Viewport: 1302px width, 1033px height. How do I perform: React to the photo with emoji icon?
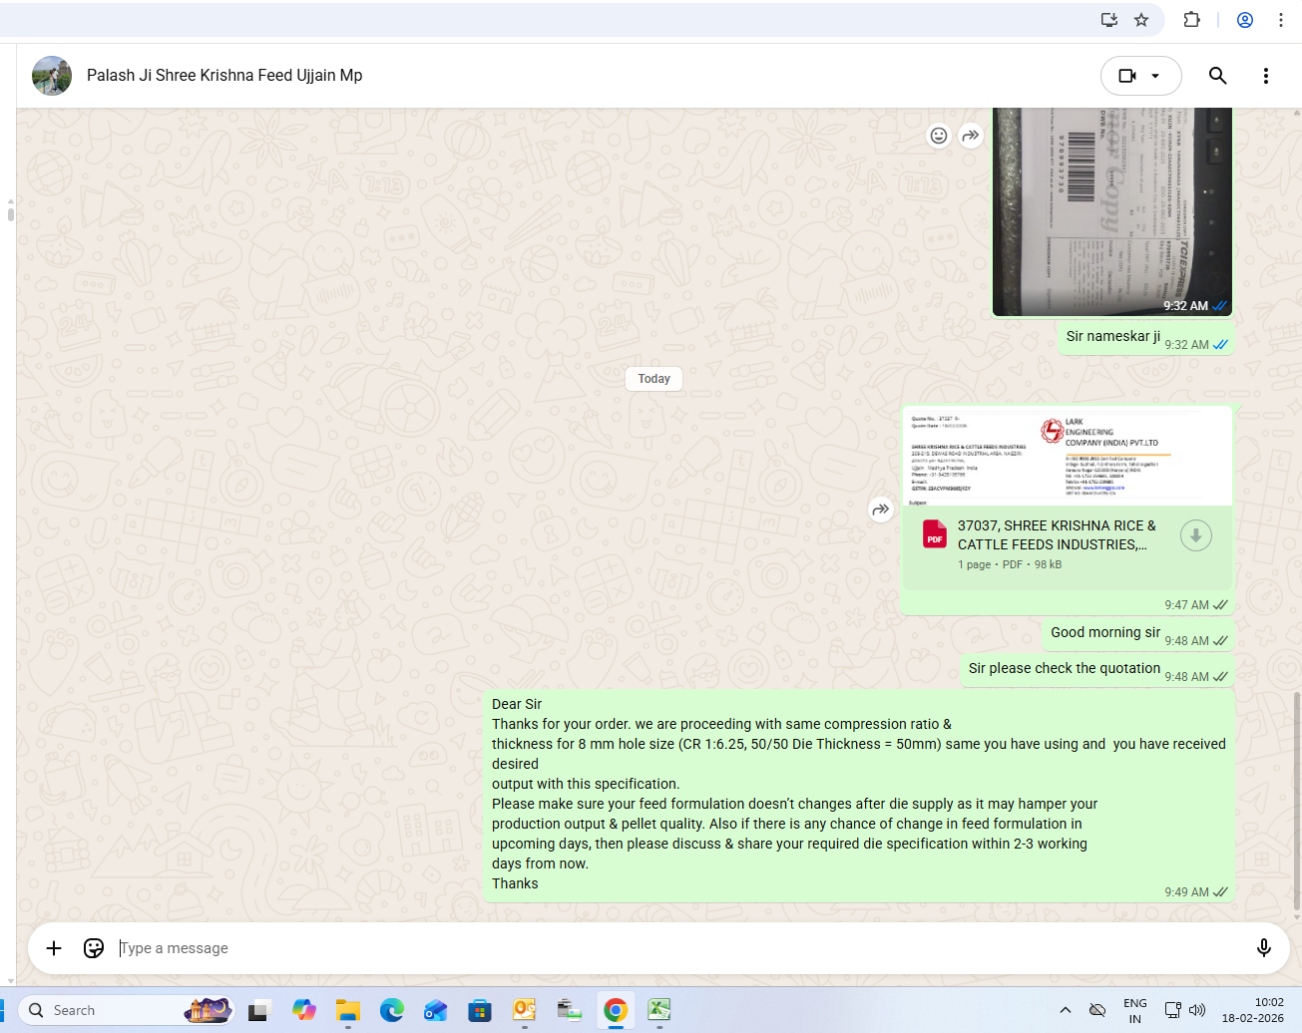tap(938, 136)
